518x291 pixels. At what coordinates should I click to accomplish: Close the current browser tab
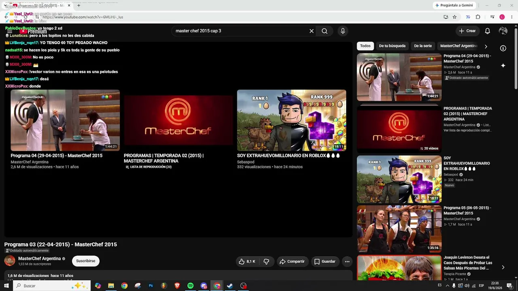click(x=69, y=5)
